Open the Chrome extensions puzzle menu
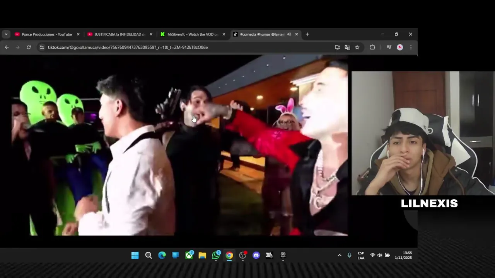 (x=372, y=47)
